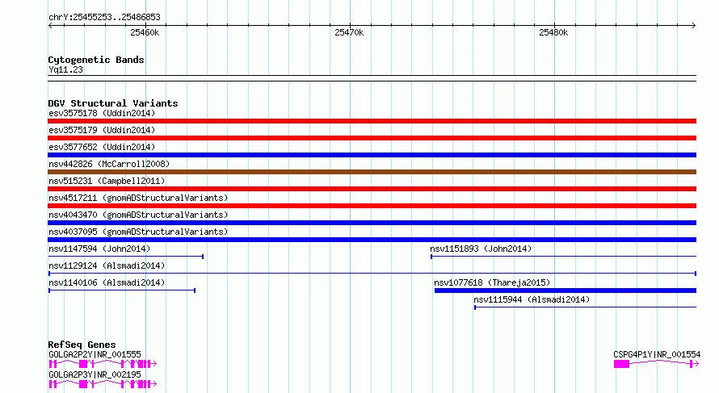Viewport: 719px width, 393px height.
Task: Click the DGV Structural Variants track title
Action: 113,103
